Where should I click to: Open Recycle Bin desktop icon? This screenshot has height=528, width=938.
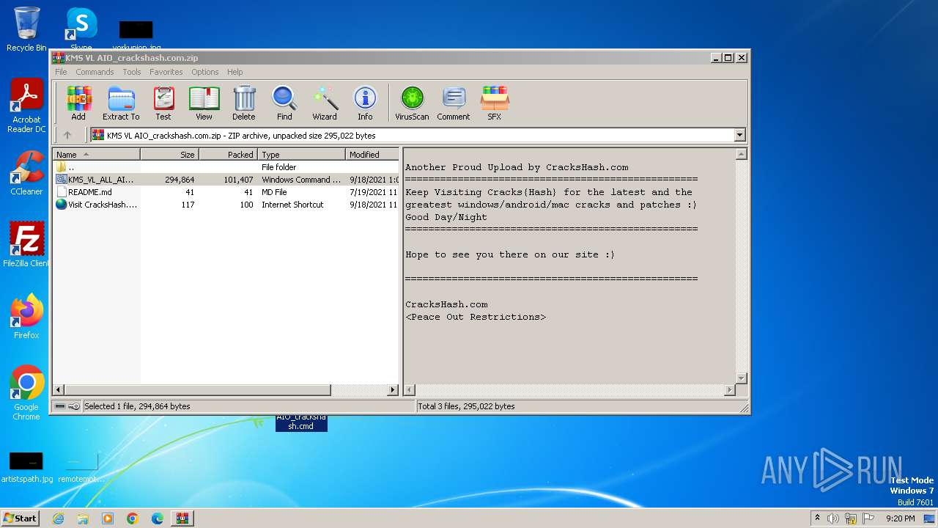pyautogui.click(x=26, y=29)
